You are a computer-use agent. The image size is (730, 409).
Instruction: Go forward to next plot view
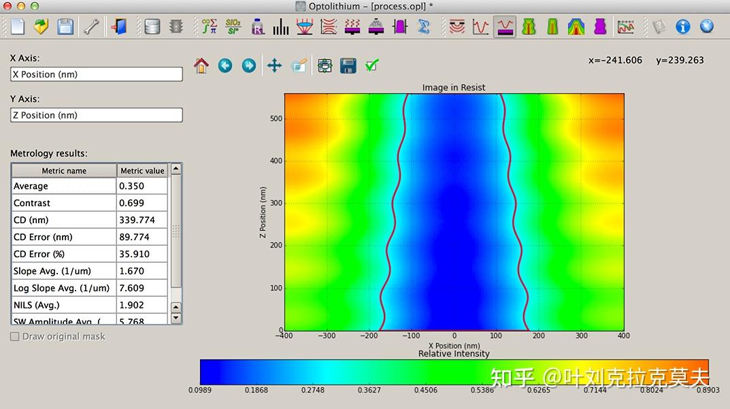point(249,66)
